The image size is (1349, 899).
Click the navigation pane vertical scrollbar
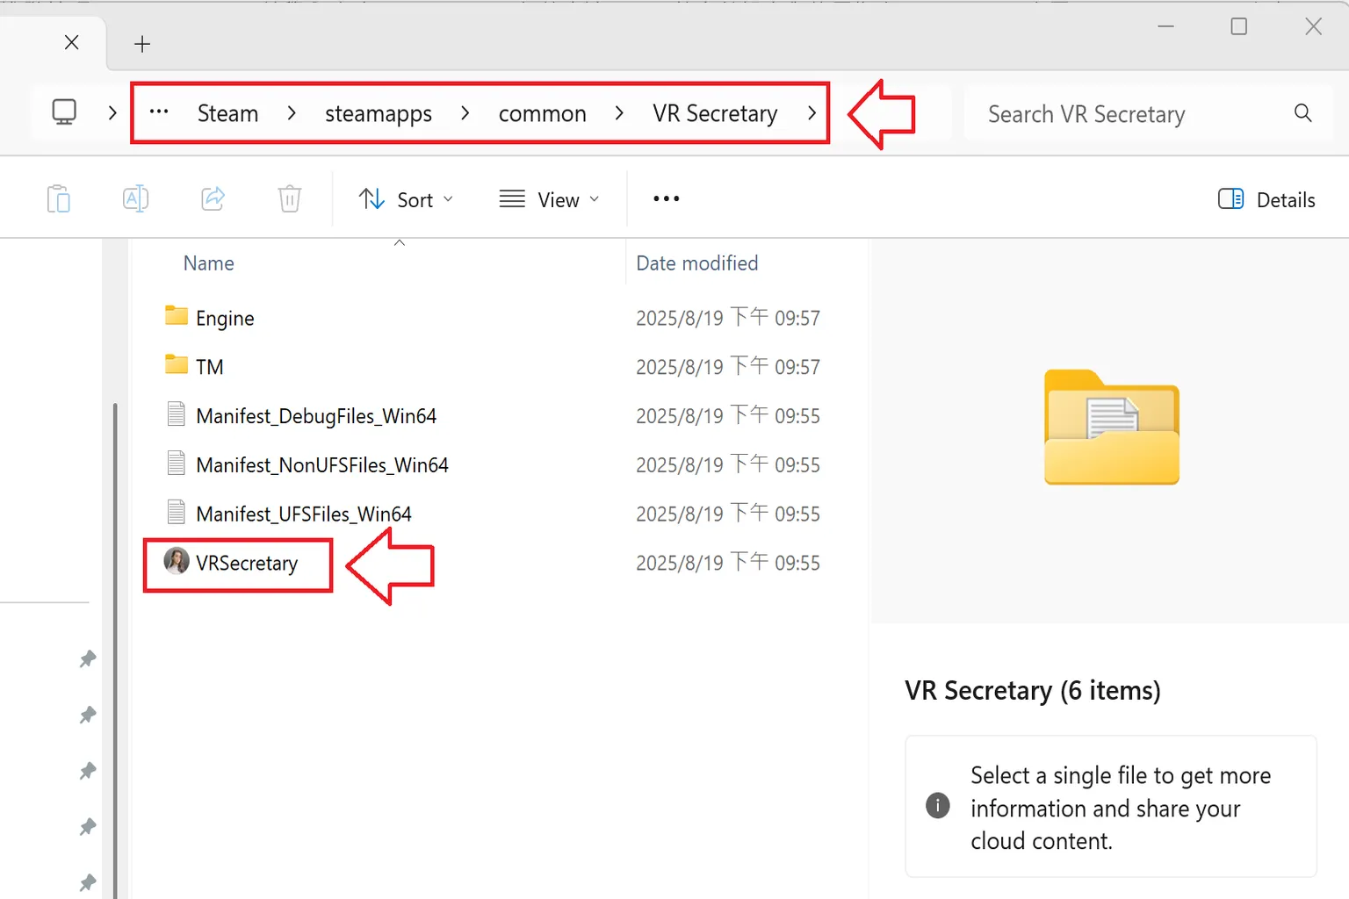point(115,650)
